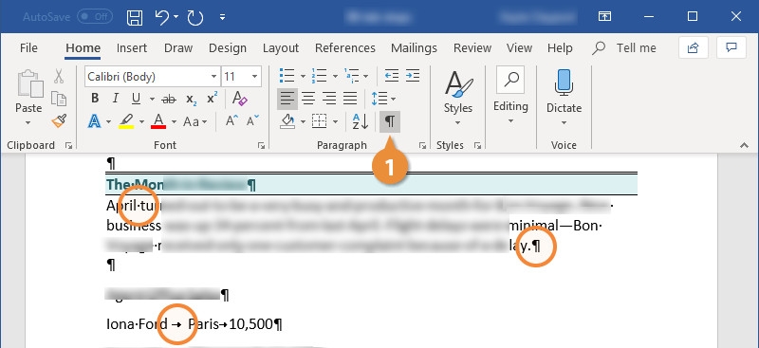The image size is (759, 348).
Task: Click Clear All Formatting icon
Action: (240, 99)
